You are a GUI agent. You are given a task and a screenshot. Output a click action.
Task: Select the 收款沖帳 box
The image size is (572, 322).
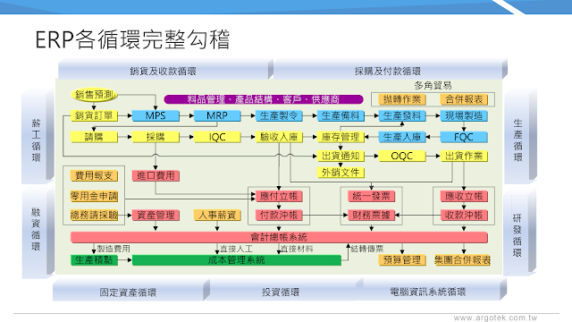pos(464,215)
